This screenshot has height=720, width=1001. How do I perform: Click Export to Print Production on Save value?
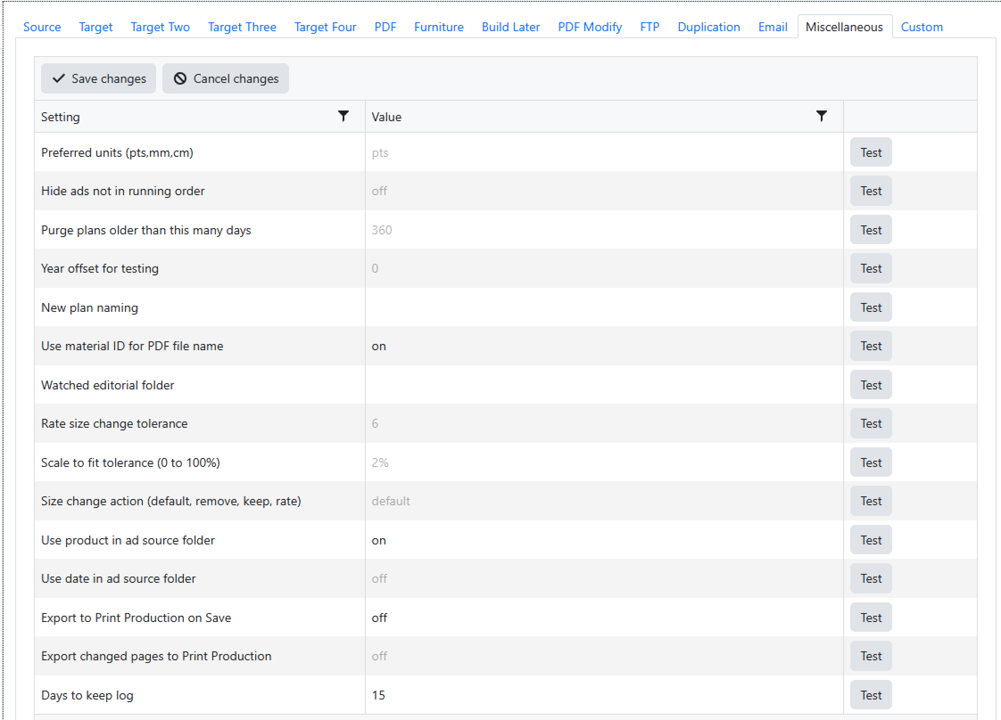tap(604, 618)
